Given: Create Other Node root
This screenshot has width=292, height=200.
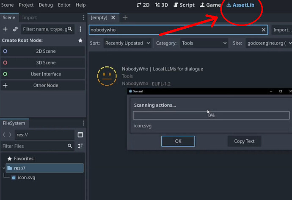Looking at the screenshot, I should (x=43, y=85).
